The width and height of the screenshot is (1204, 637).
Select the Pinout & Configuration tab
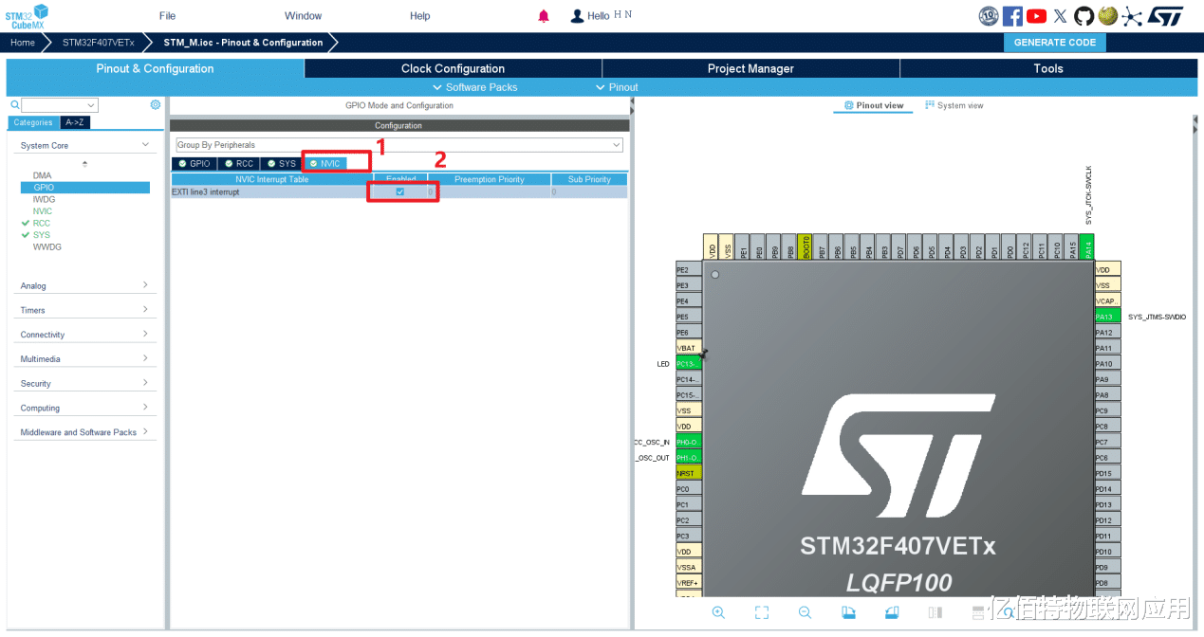[x=155, y=68]
